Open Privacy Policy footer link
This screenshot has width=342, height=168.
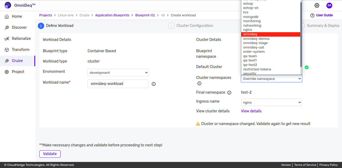pyautogui.click(x=329, y=165)
